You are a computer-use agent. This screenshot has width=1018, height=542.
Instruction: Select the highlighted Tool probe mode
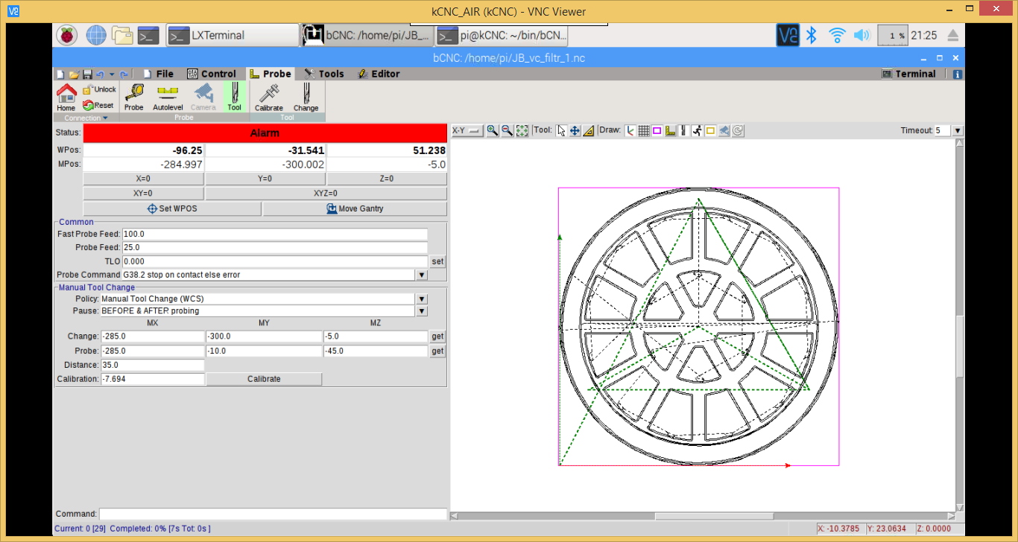pyautogui.click(x=235, y=98)
